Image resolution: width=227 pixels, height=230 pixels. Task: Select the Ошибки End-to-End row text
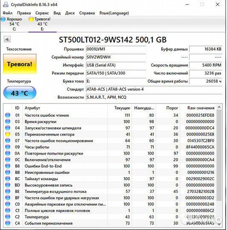click(43, 166)
